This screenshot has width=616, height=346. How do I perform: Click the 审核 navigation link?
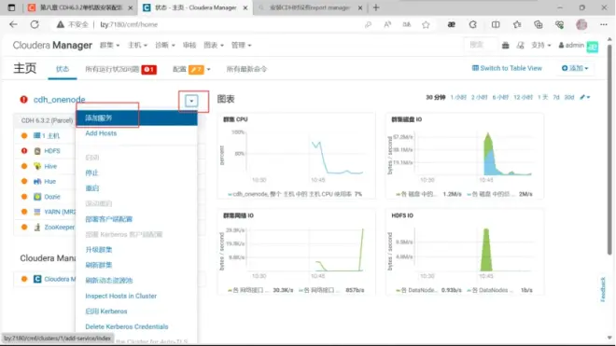pos(189,45)
